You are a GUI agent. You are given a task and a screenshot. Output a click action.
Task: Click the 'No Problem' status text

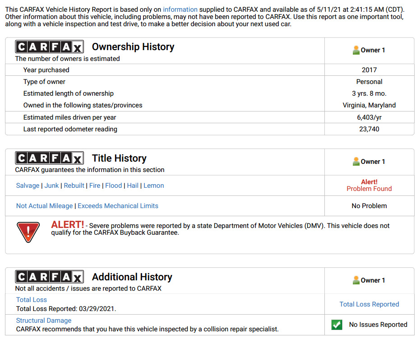370,206
